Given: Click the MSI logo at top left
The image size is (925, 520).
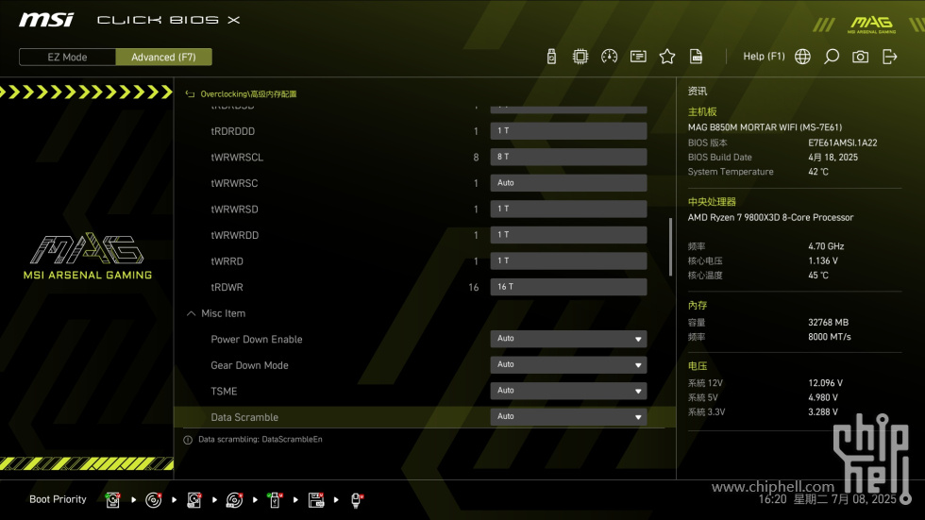Looking at the screenshot, I should (46, 20).
